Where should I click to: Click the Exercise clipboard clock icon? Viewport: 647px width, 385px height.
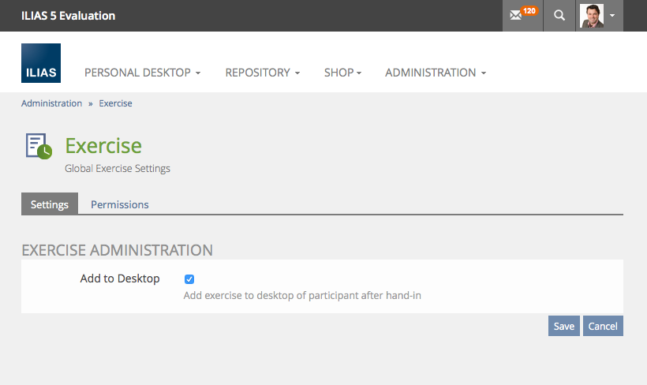38,146
